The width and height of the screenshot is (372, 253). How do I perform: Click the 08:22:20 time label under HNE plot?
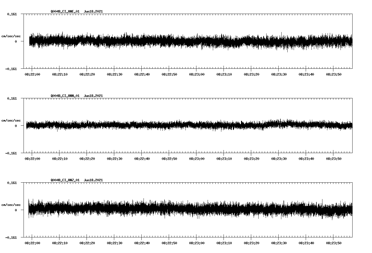click(87, 74)
